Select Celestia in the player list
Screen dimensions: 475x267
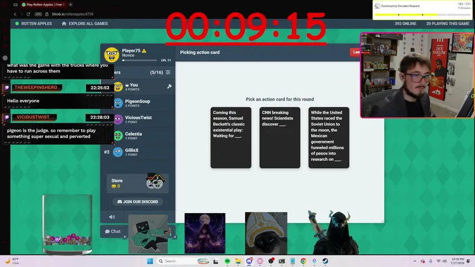pyautogui.click(x=138, y=136)
